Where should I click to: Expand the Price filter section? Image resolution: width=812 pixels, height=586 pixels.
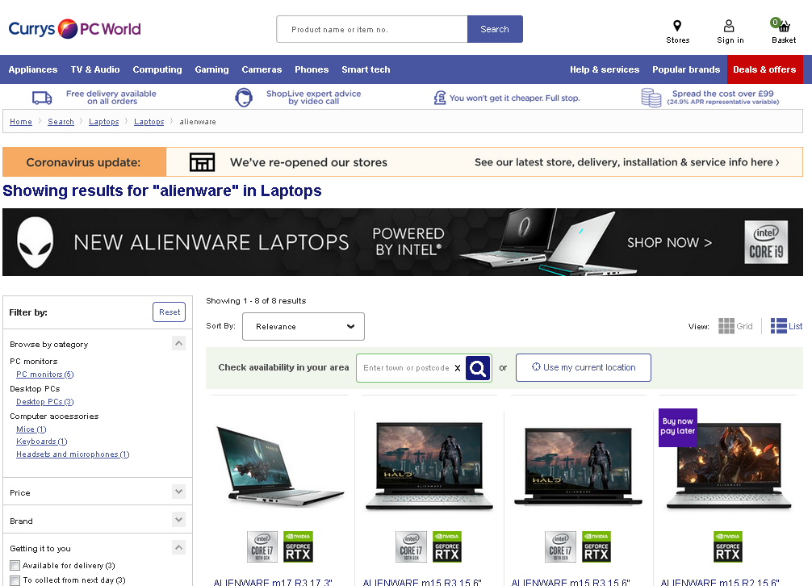pos(178,492)
